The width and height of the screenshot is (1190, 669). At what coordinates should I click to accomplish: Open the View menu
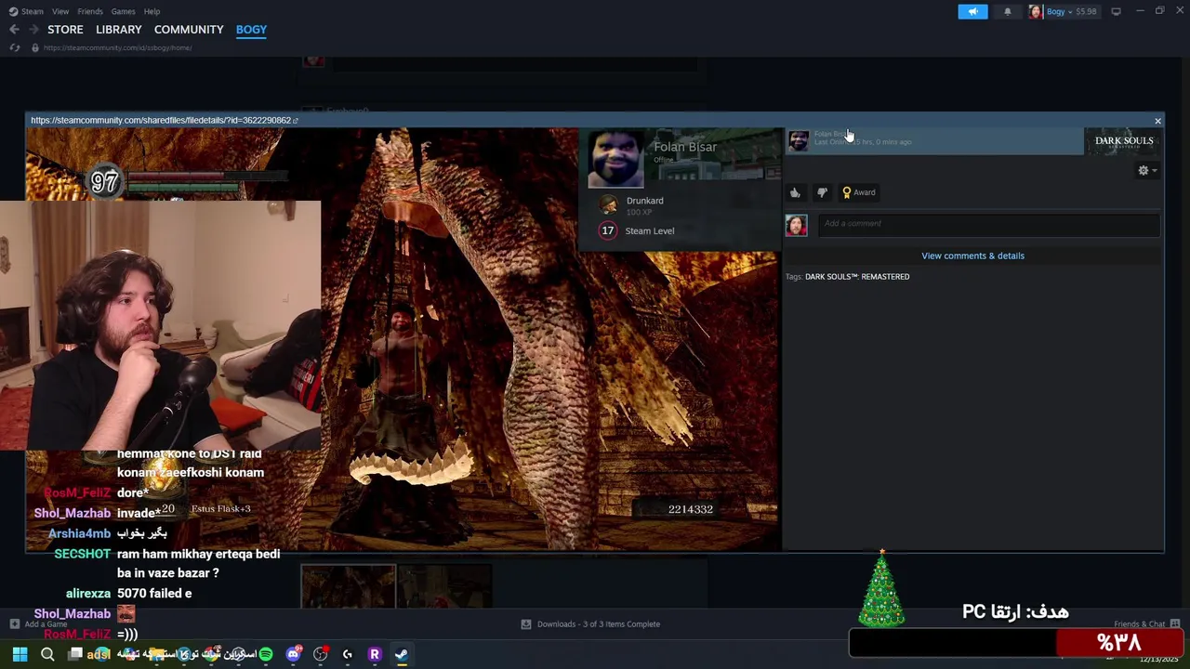click(x=60, y=11)
